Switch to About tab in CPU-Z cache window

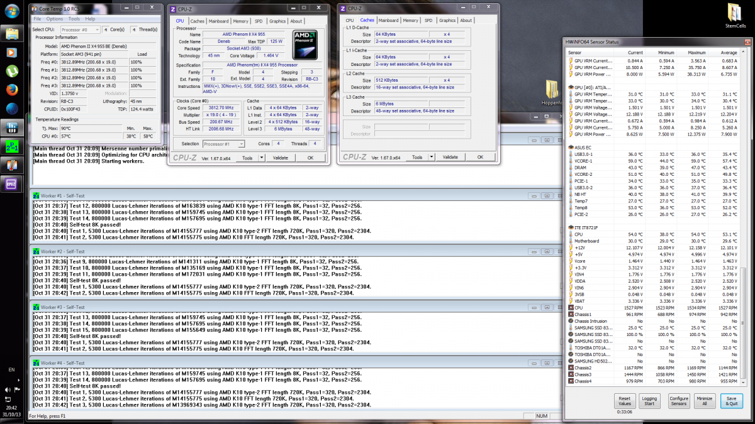(x=466, y=20)
